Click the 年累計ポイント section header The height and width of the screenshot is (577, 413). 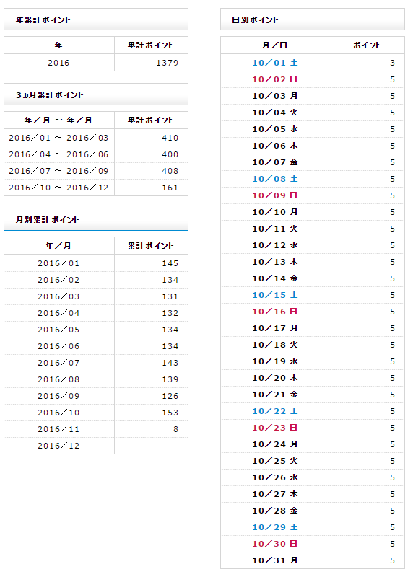pos(96,19)
